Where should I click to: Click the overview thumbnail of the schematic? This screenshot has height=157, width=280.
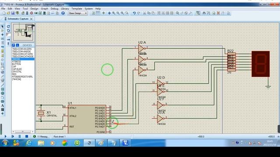coord(23,32)
